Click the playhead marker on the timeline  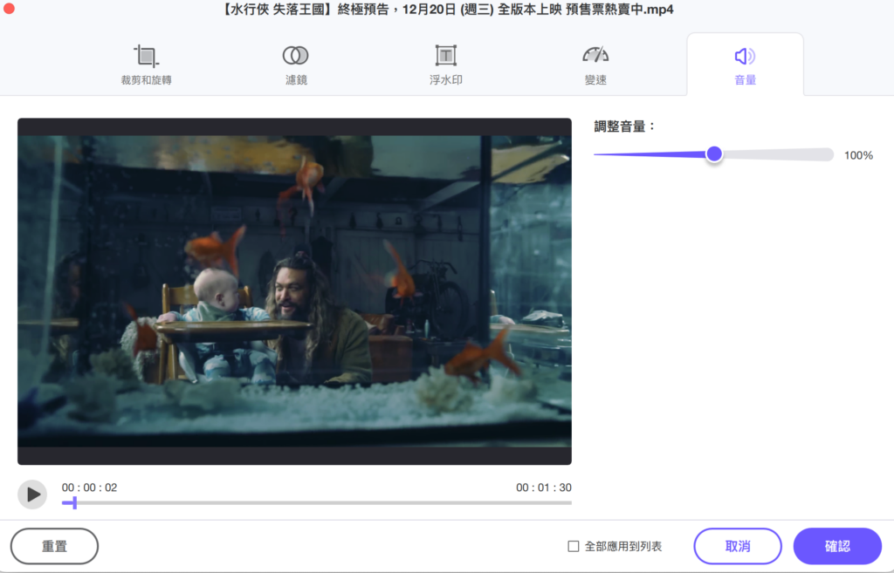pyautogui.click(x=74, y=503)
